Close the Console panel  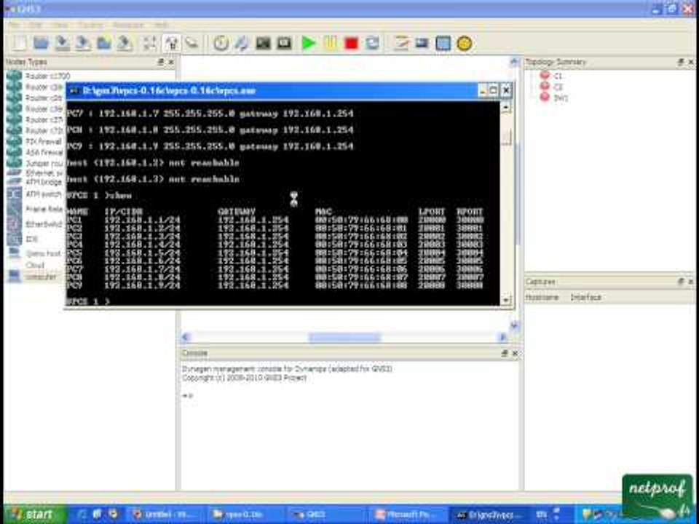[515, 353]
